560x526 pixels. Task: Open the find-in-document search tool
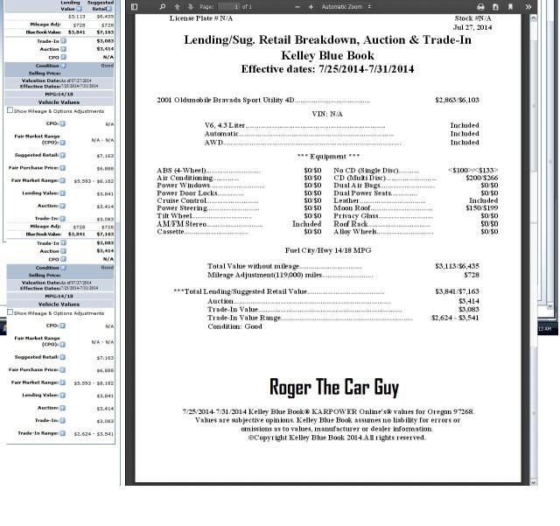[x=163, y=6]
